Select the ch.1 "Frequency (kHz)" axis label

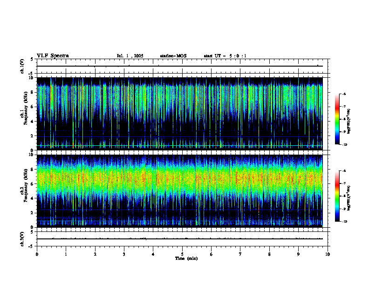pyautogui.click(x=26, y=109)
